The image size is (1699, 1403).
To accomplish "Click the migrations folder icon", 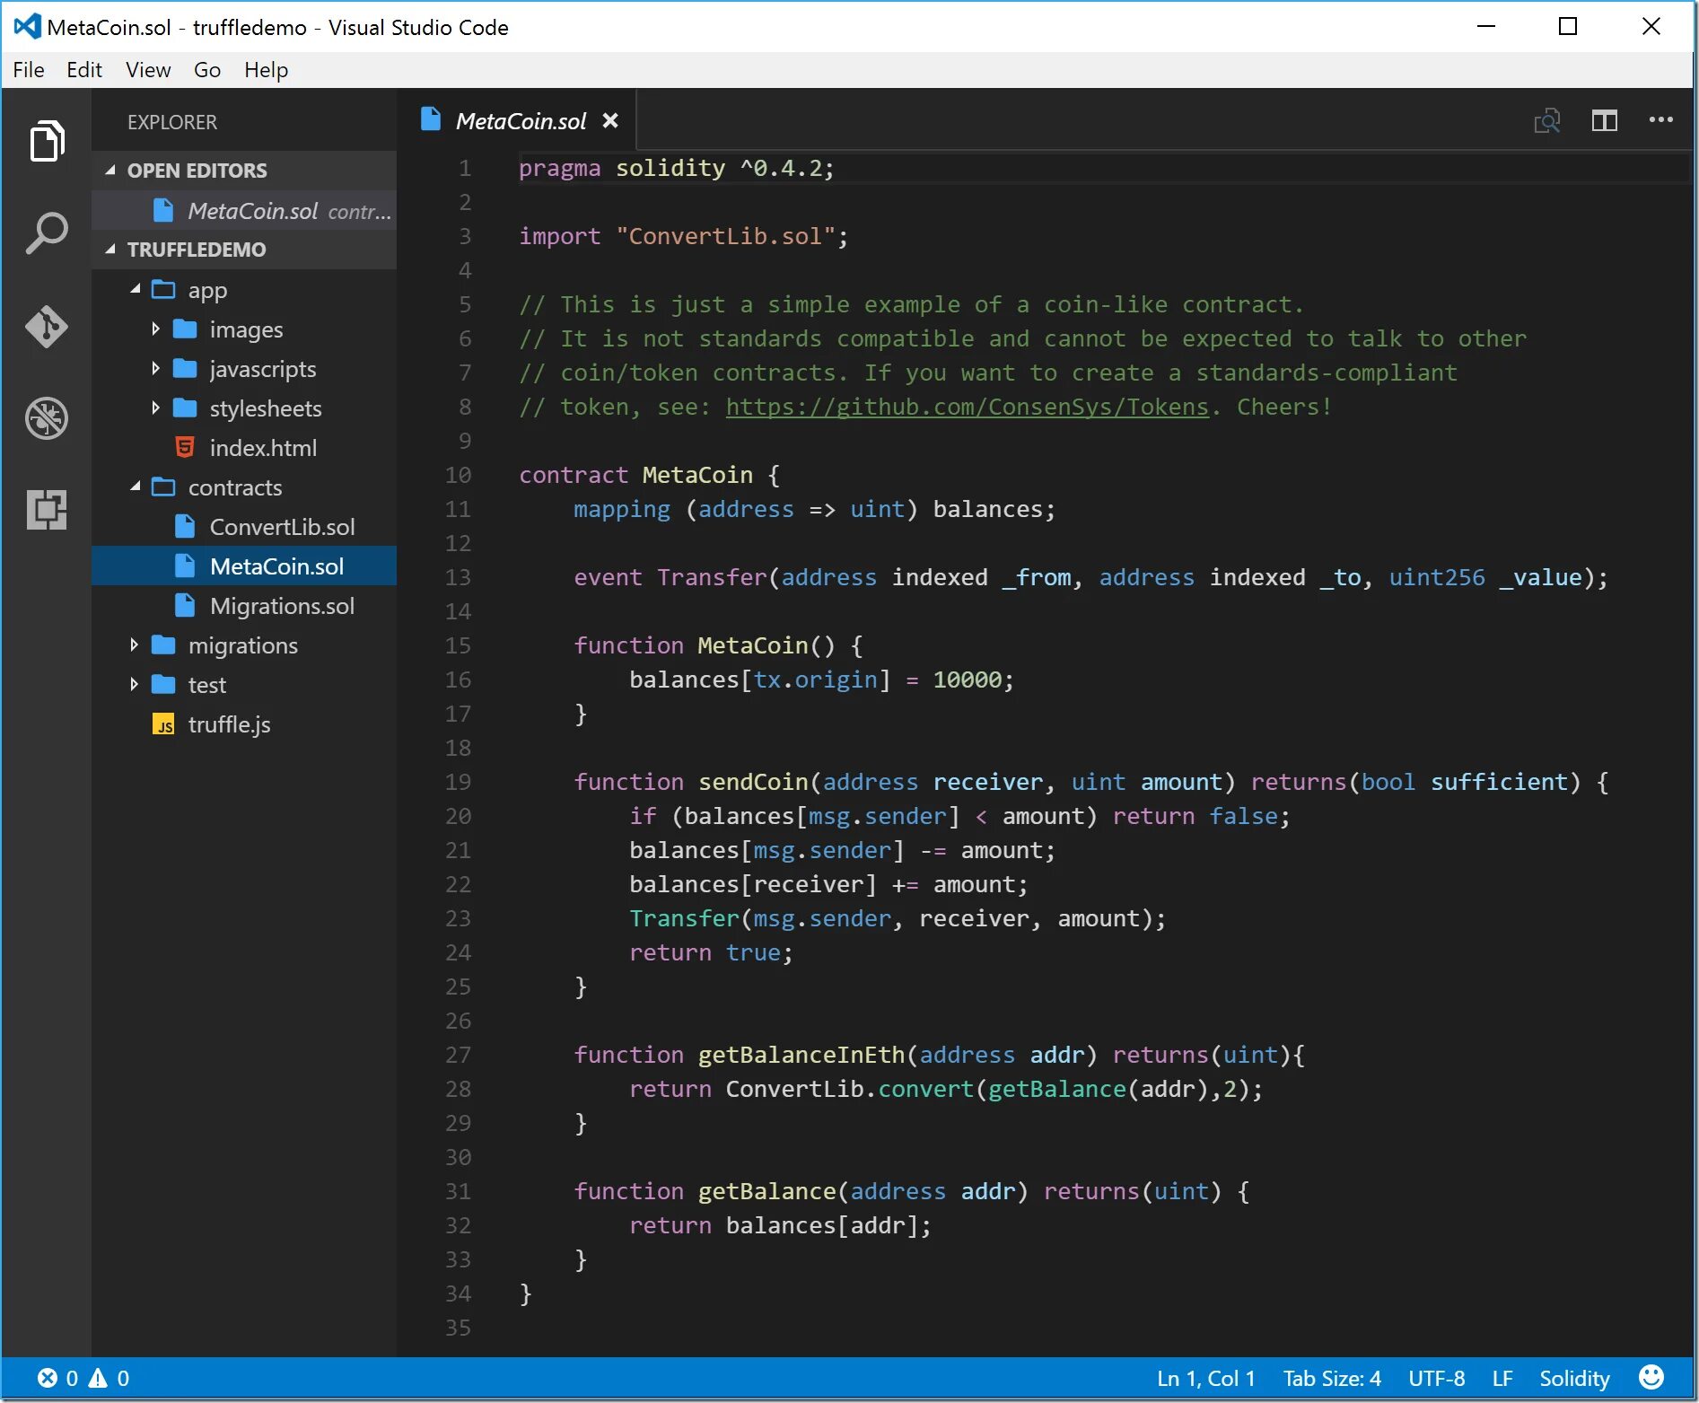I will [x=163, y=645].
